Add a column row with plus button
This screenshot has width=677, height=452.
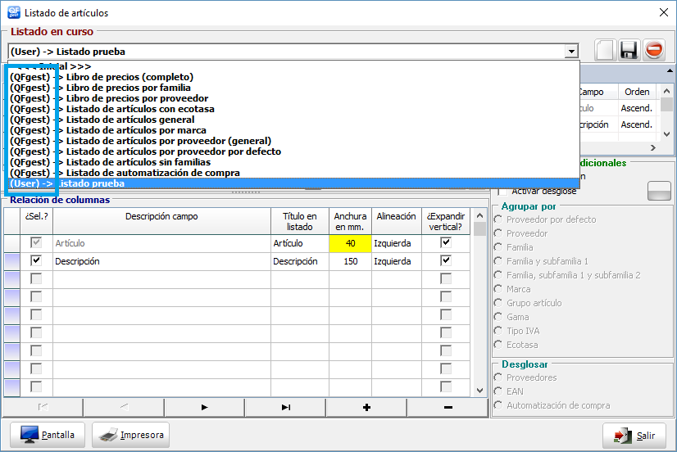pyautogui.click(x=366, y=407)
